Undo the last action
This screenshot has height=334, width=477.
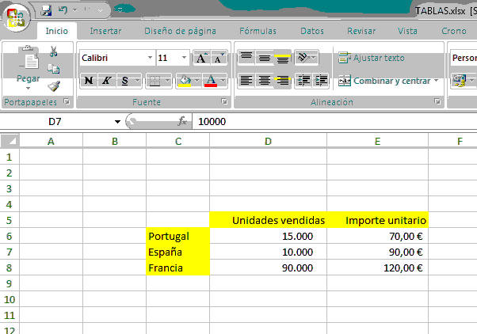coord(63,10)
